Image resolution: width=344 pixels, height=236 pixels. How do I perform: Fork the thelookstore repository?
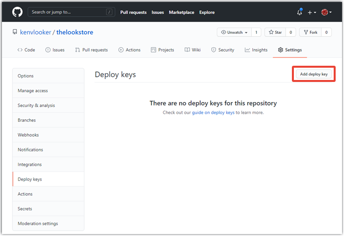point(310,32)
